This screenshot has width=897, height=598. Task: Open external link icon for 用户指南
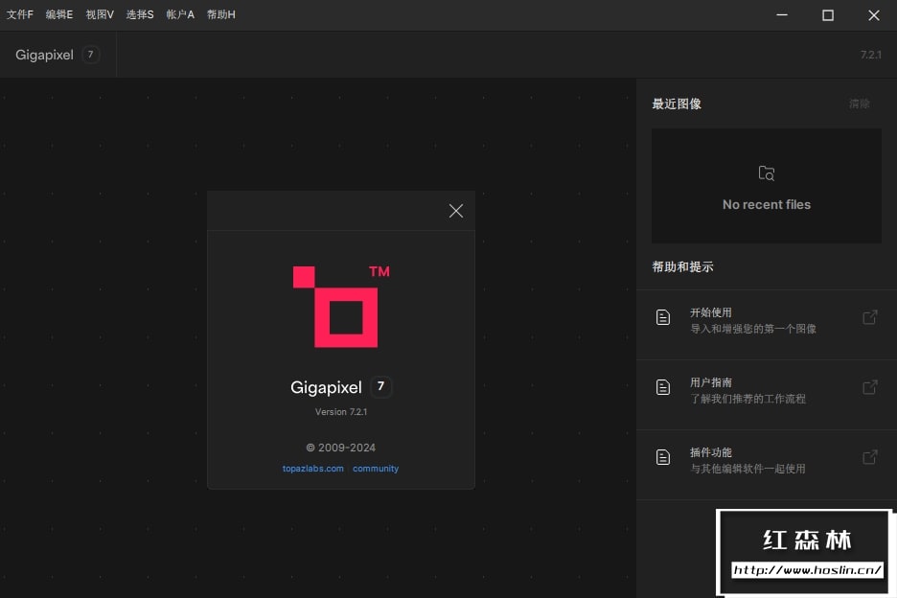click(x=870, y=387)
